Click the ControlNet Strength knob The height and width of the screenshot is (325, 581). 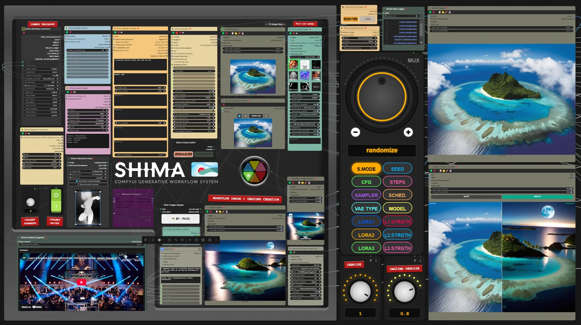coord(30,202)
